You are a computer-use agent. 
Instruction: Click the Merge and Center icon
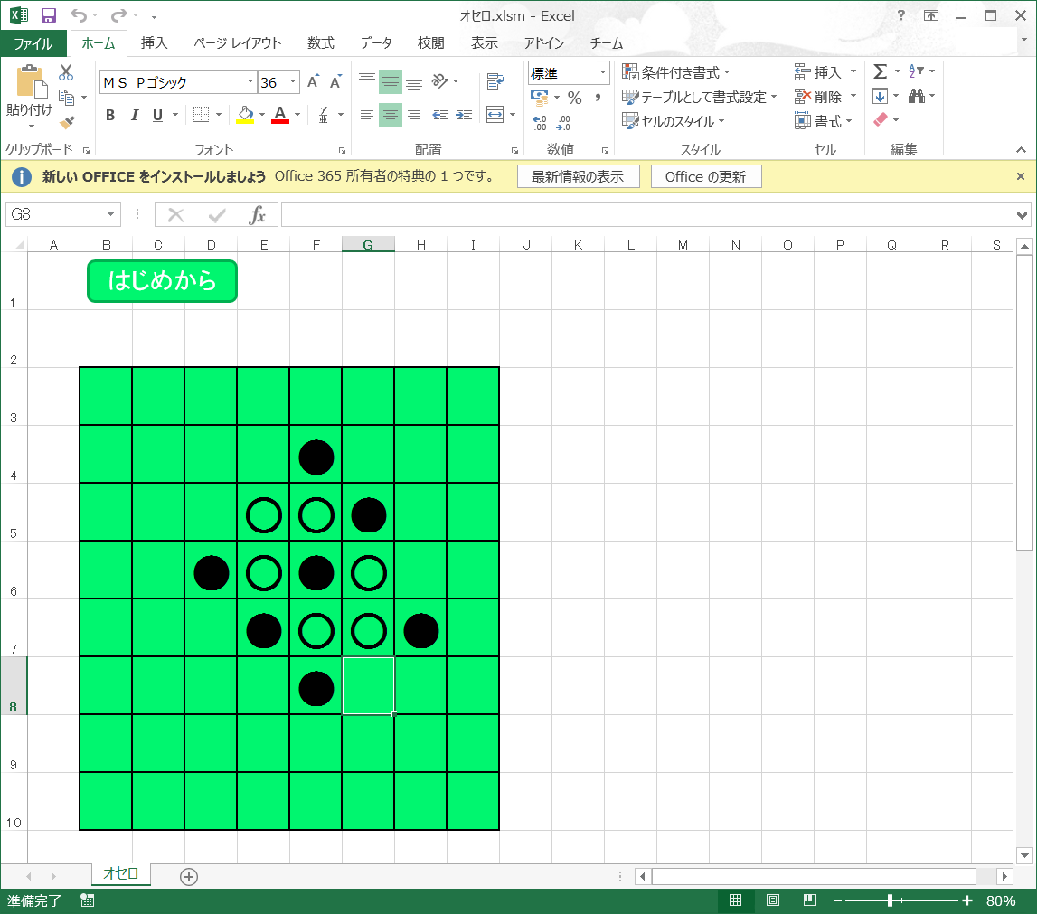pyautogui.click(x=495, y=115)
